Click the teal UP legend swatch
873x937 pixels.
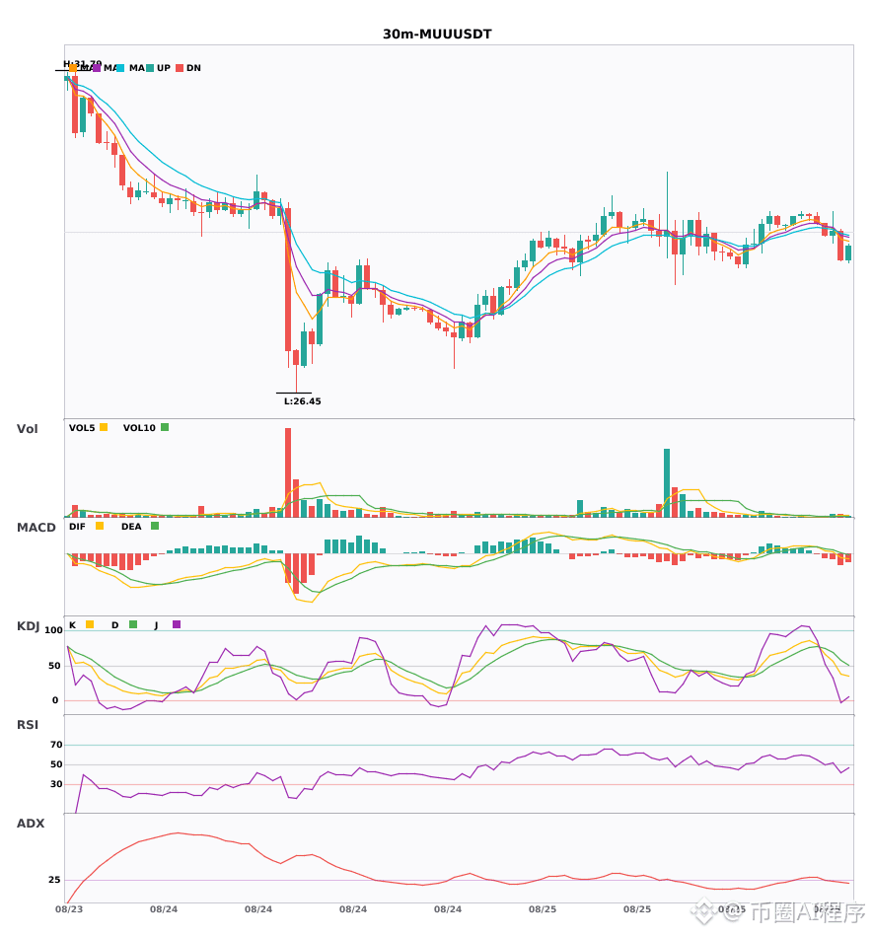(x=150, y=68)
